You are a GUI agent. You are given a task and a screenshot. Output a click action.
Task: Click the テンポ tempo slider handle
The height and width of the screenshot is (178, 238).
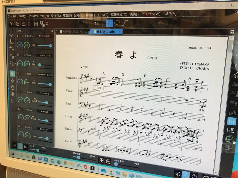tap(38, 150)
